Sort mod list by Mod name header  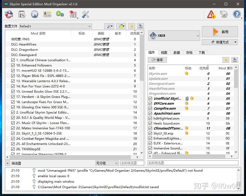click(x=38, y=33)
